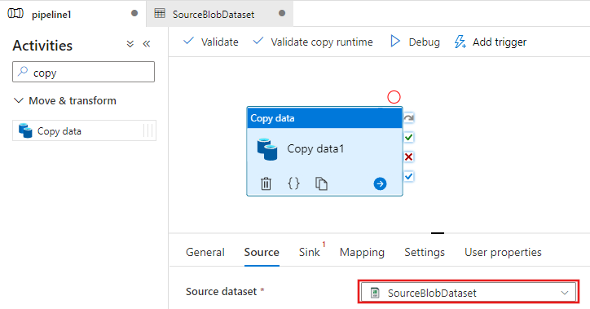Screen dimensions: 590x309
Task: Open the Mapping tab
Action: coord(362,252)
